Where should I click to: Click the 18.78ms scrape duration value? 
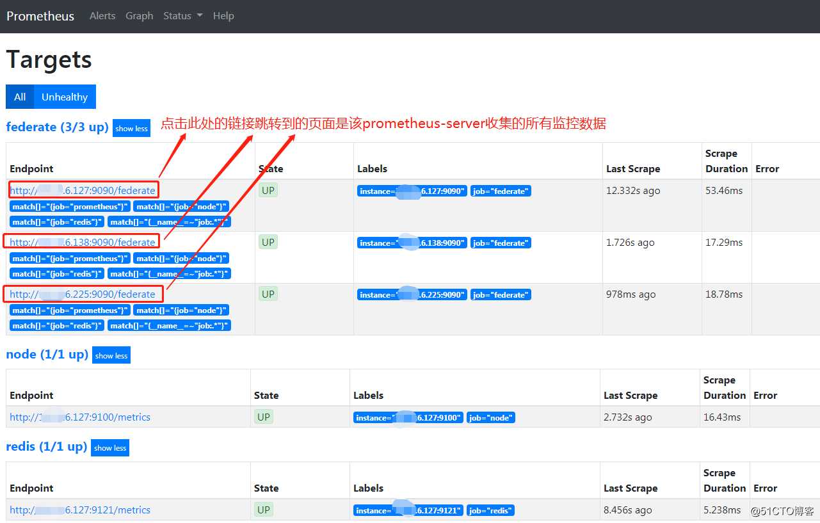[x=724, y=294]
